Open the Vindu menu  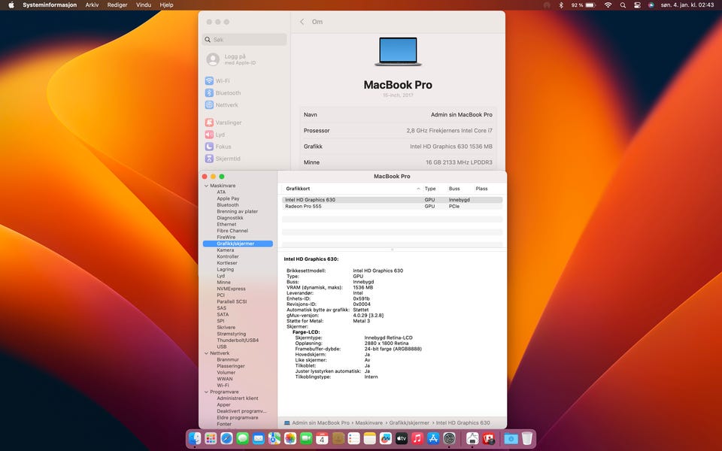(x=143, y=5)
